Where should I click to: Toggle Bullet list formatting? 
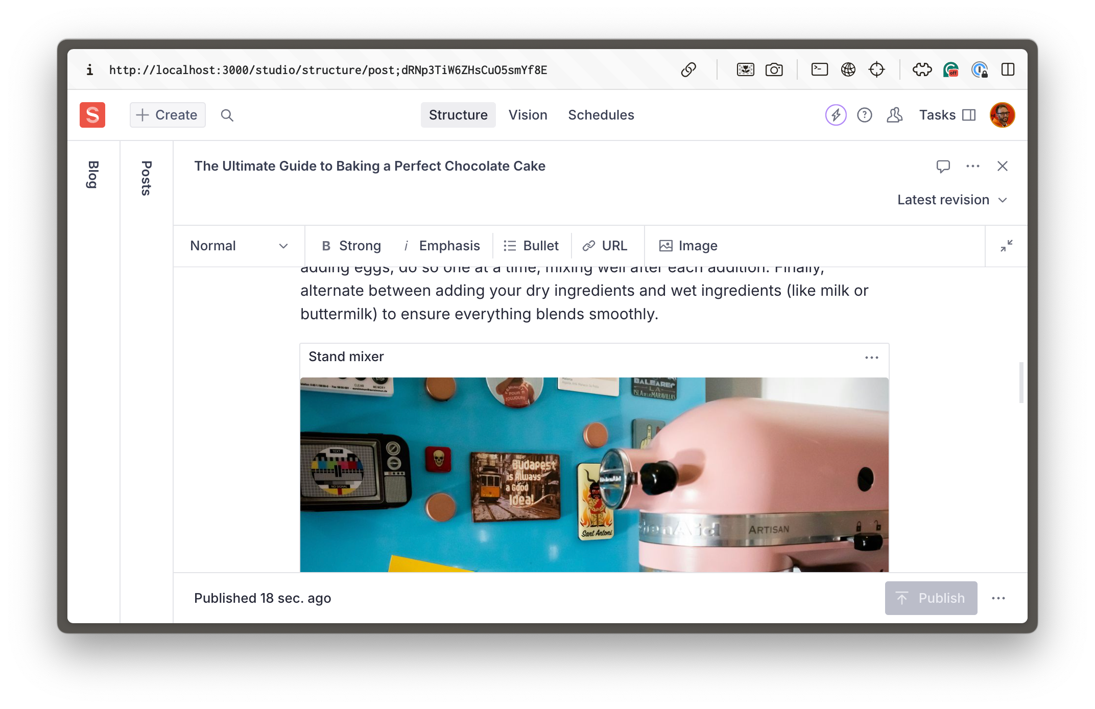531,245
